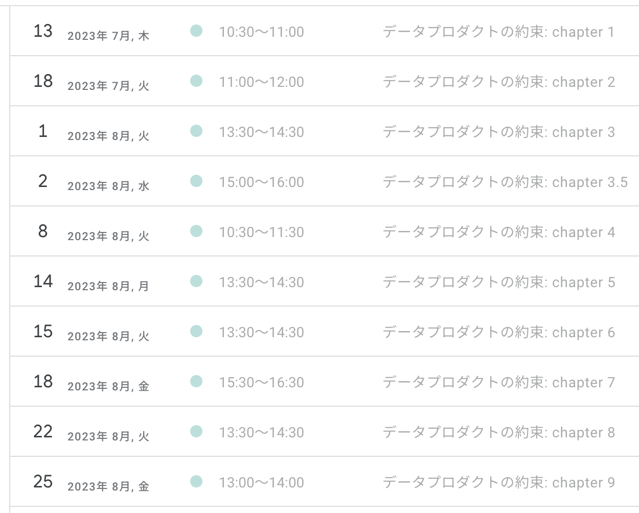639x513 pixels.
Task: Click date number 13 for July Thursday
Action: pyautogui.click(x=43, y=31)
